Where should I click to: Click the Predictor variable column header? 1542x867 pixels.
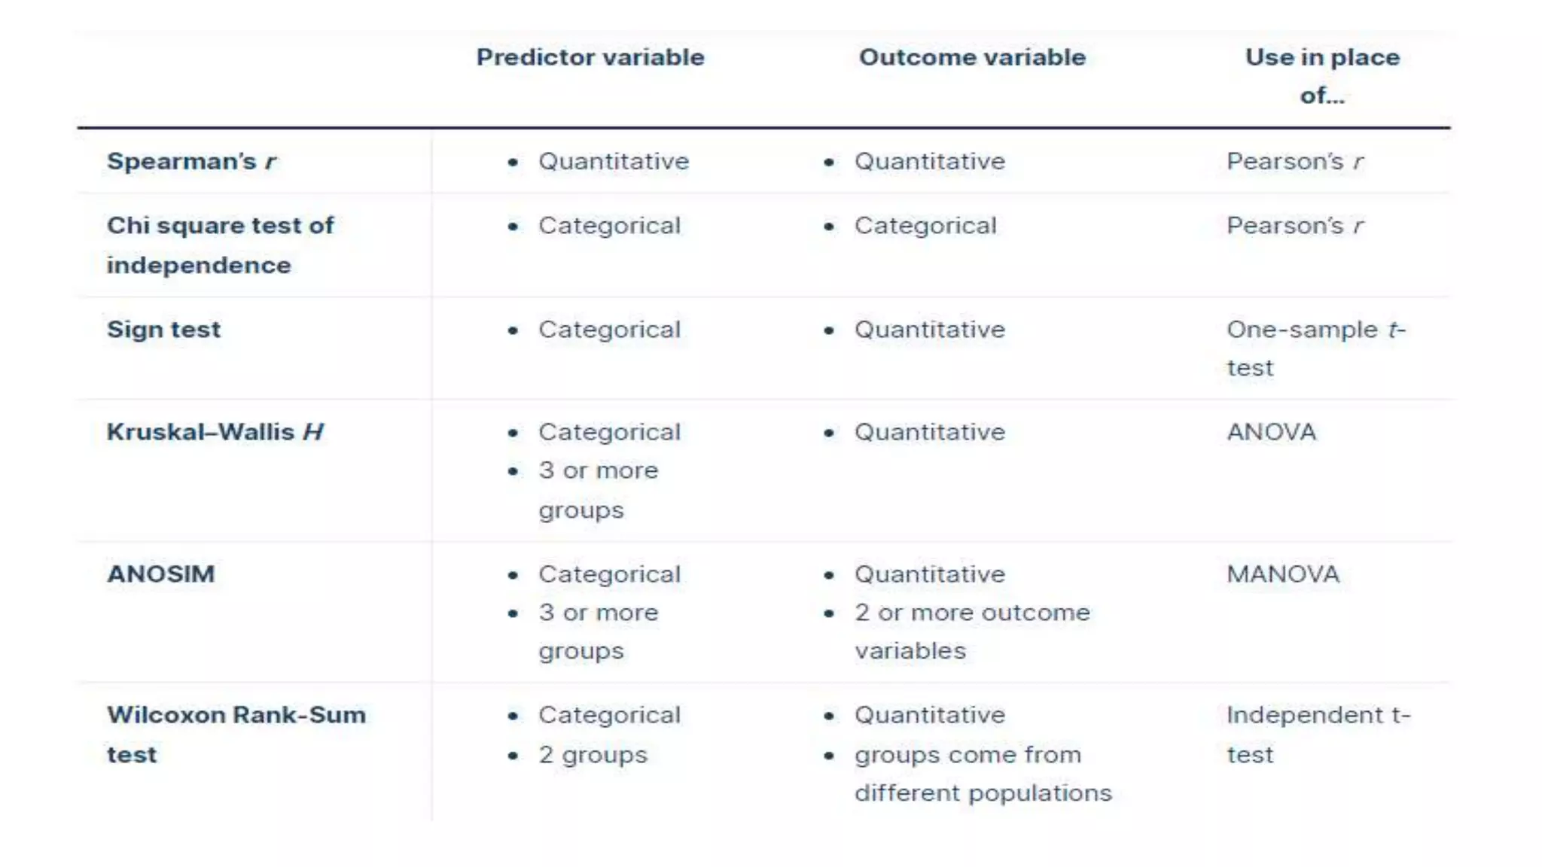tap(590, 57)
